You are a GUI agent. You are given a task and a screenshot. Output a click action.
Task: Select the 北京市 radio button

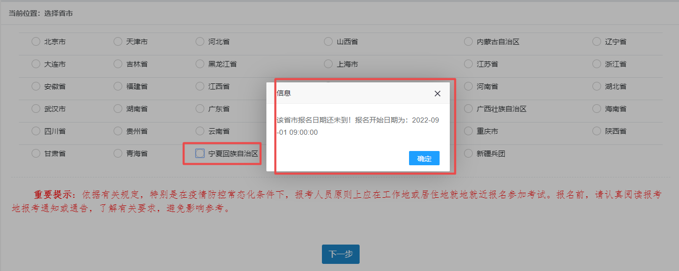coord(36,42)
